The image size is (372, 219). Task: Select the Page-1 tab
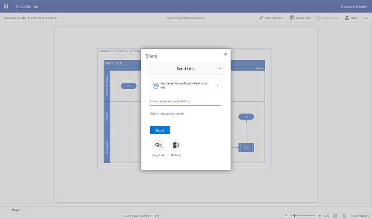[17, 210]
